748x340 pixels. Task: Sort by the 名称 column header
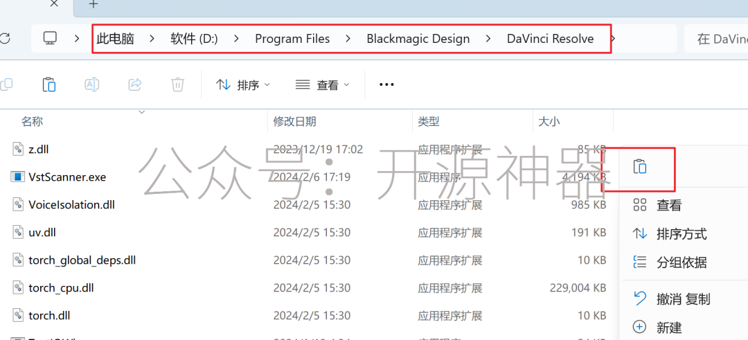pos(32,122)
